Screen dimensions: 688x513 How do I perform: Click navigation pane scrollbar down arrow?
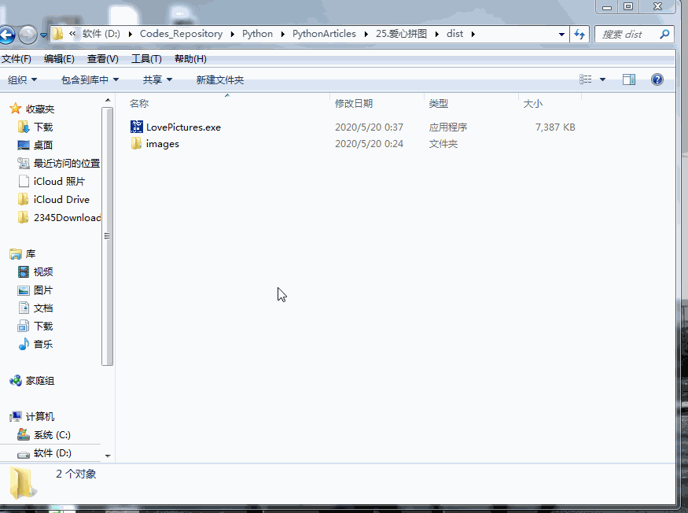point(108,456)
